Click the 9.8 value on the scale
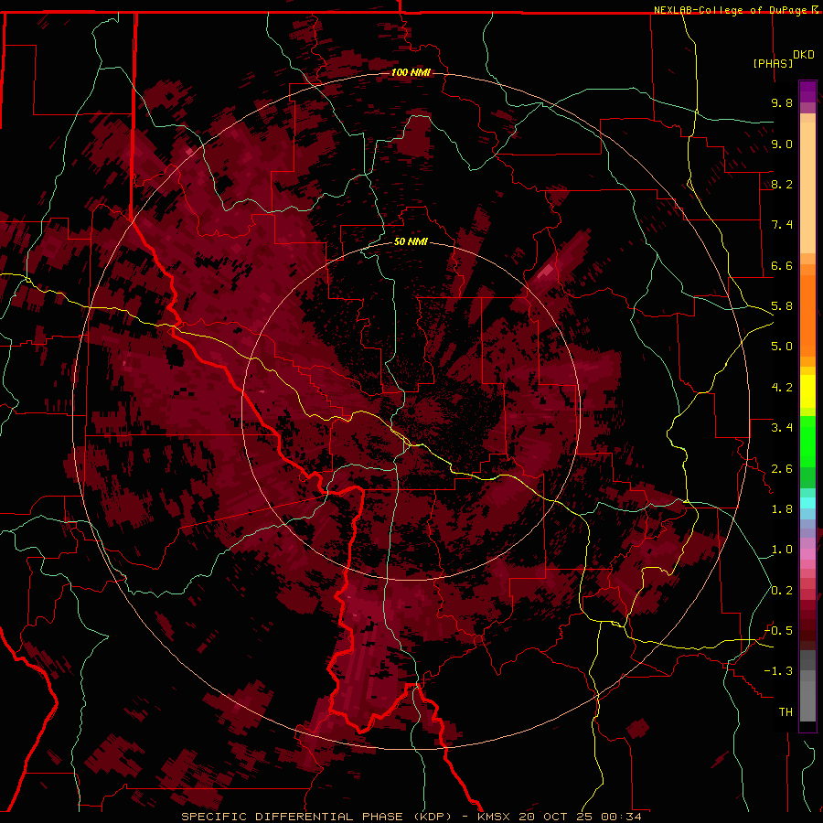 782,102
